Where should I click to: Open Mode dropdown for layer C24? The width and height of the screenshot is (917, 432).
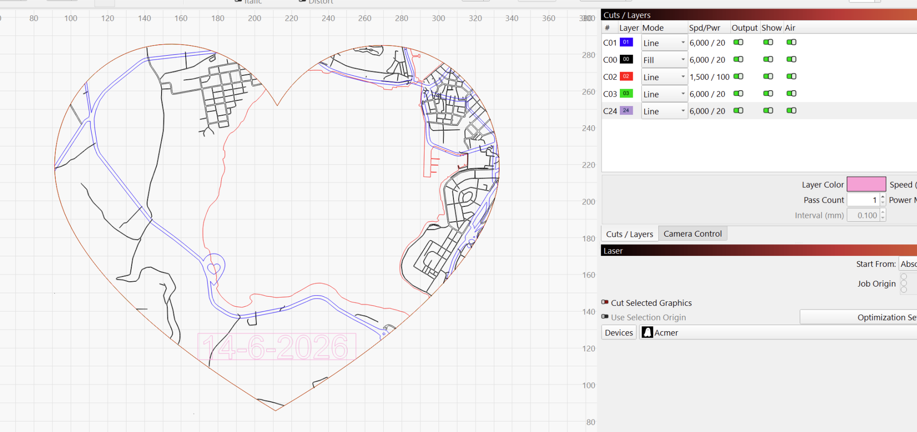pos(664,111)
